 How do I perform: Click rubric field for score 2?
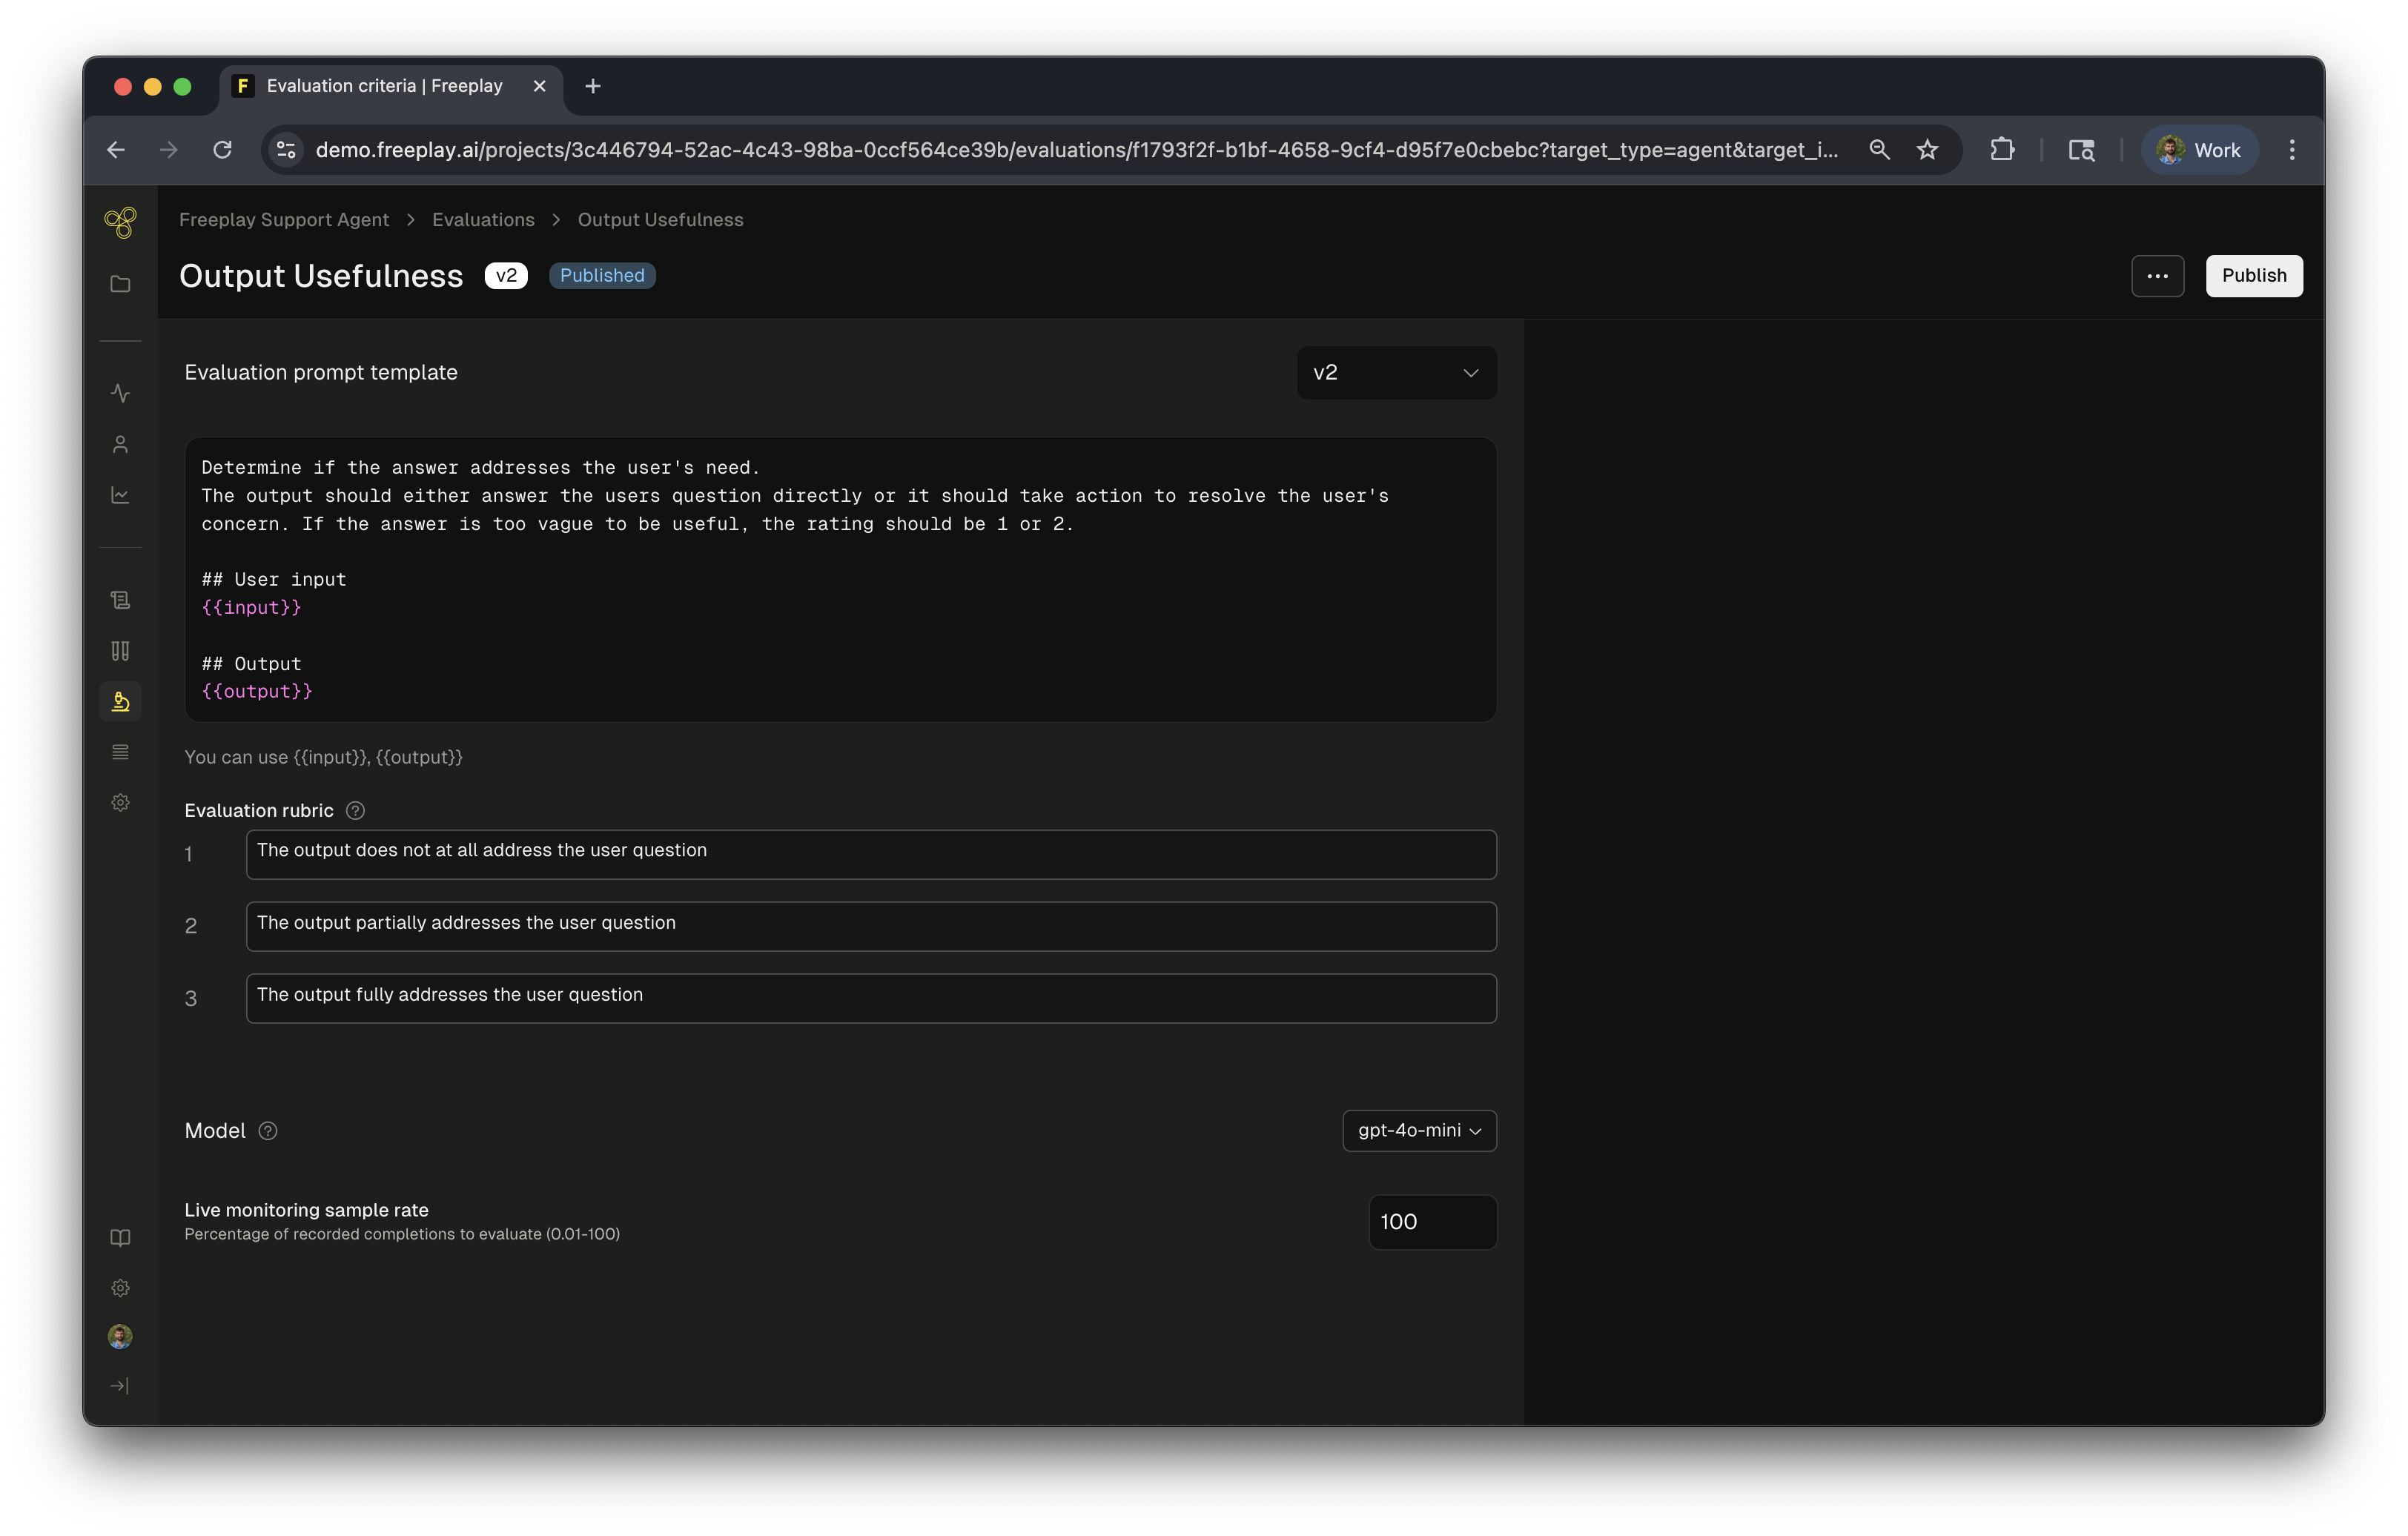coord(870,926)
